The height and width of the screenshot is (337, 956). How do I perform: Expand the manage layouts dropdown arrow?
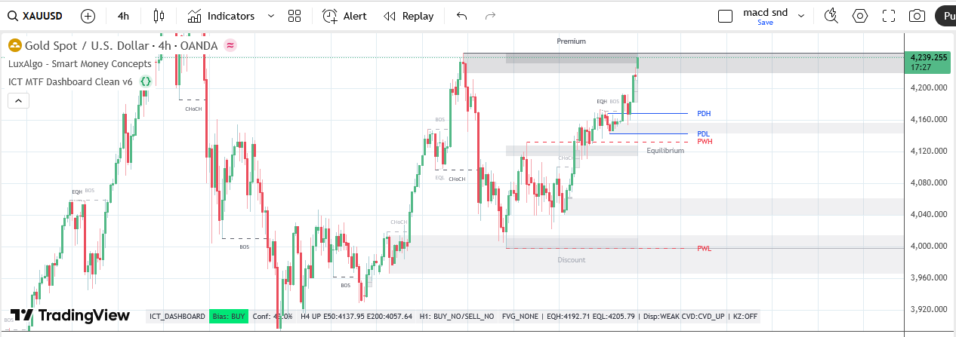tap(801, 16)
